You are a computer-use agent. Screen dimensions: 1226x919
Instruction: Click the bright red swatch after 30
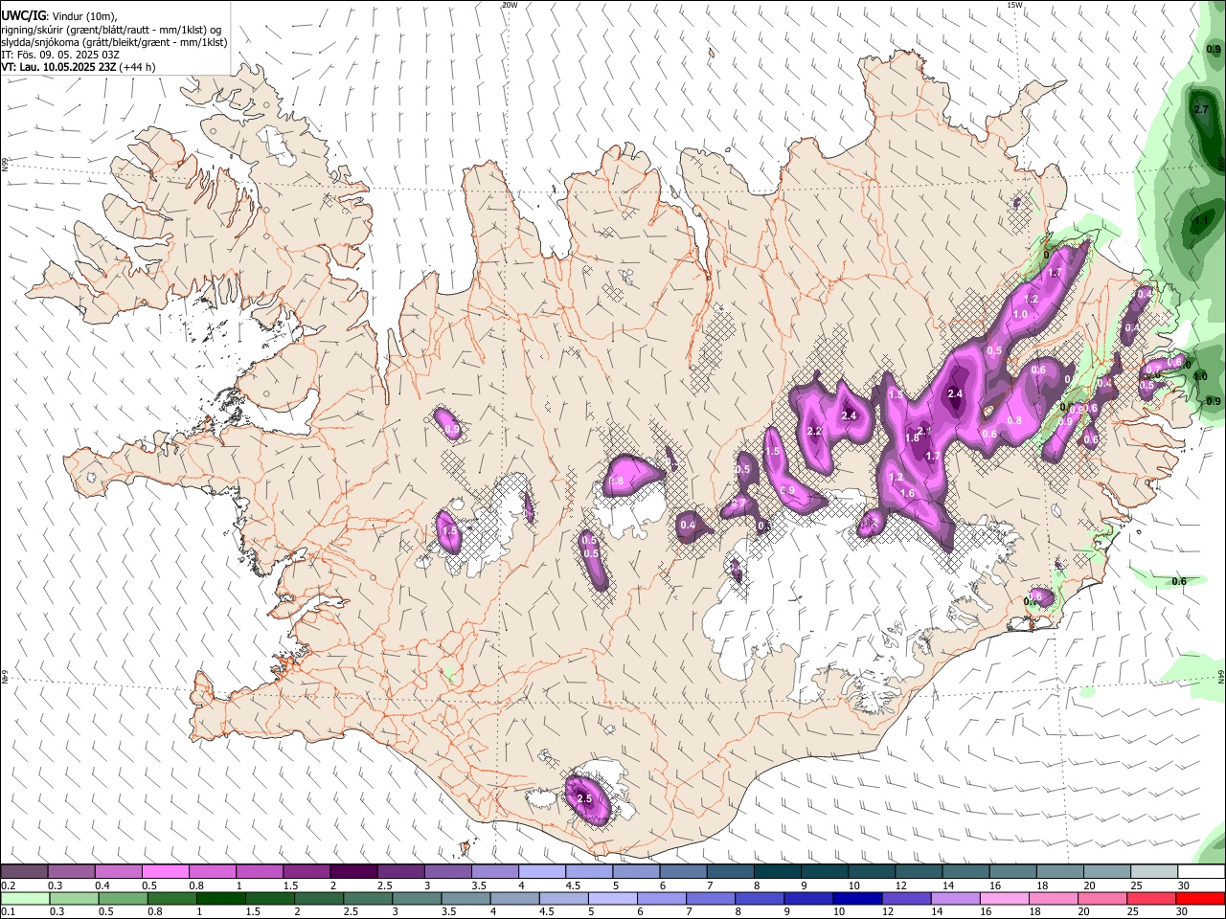tap(1199, 898)
